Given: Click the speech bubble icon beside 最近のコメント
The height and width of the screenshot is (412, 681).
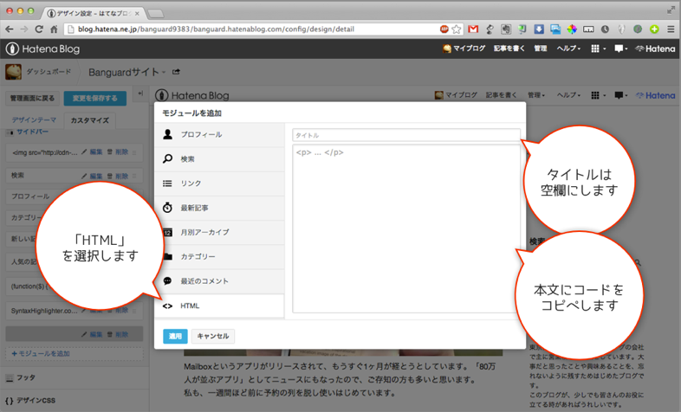Looking at the screenshot, I should click(167, 281).
